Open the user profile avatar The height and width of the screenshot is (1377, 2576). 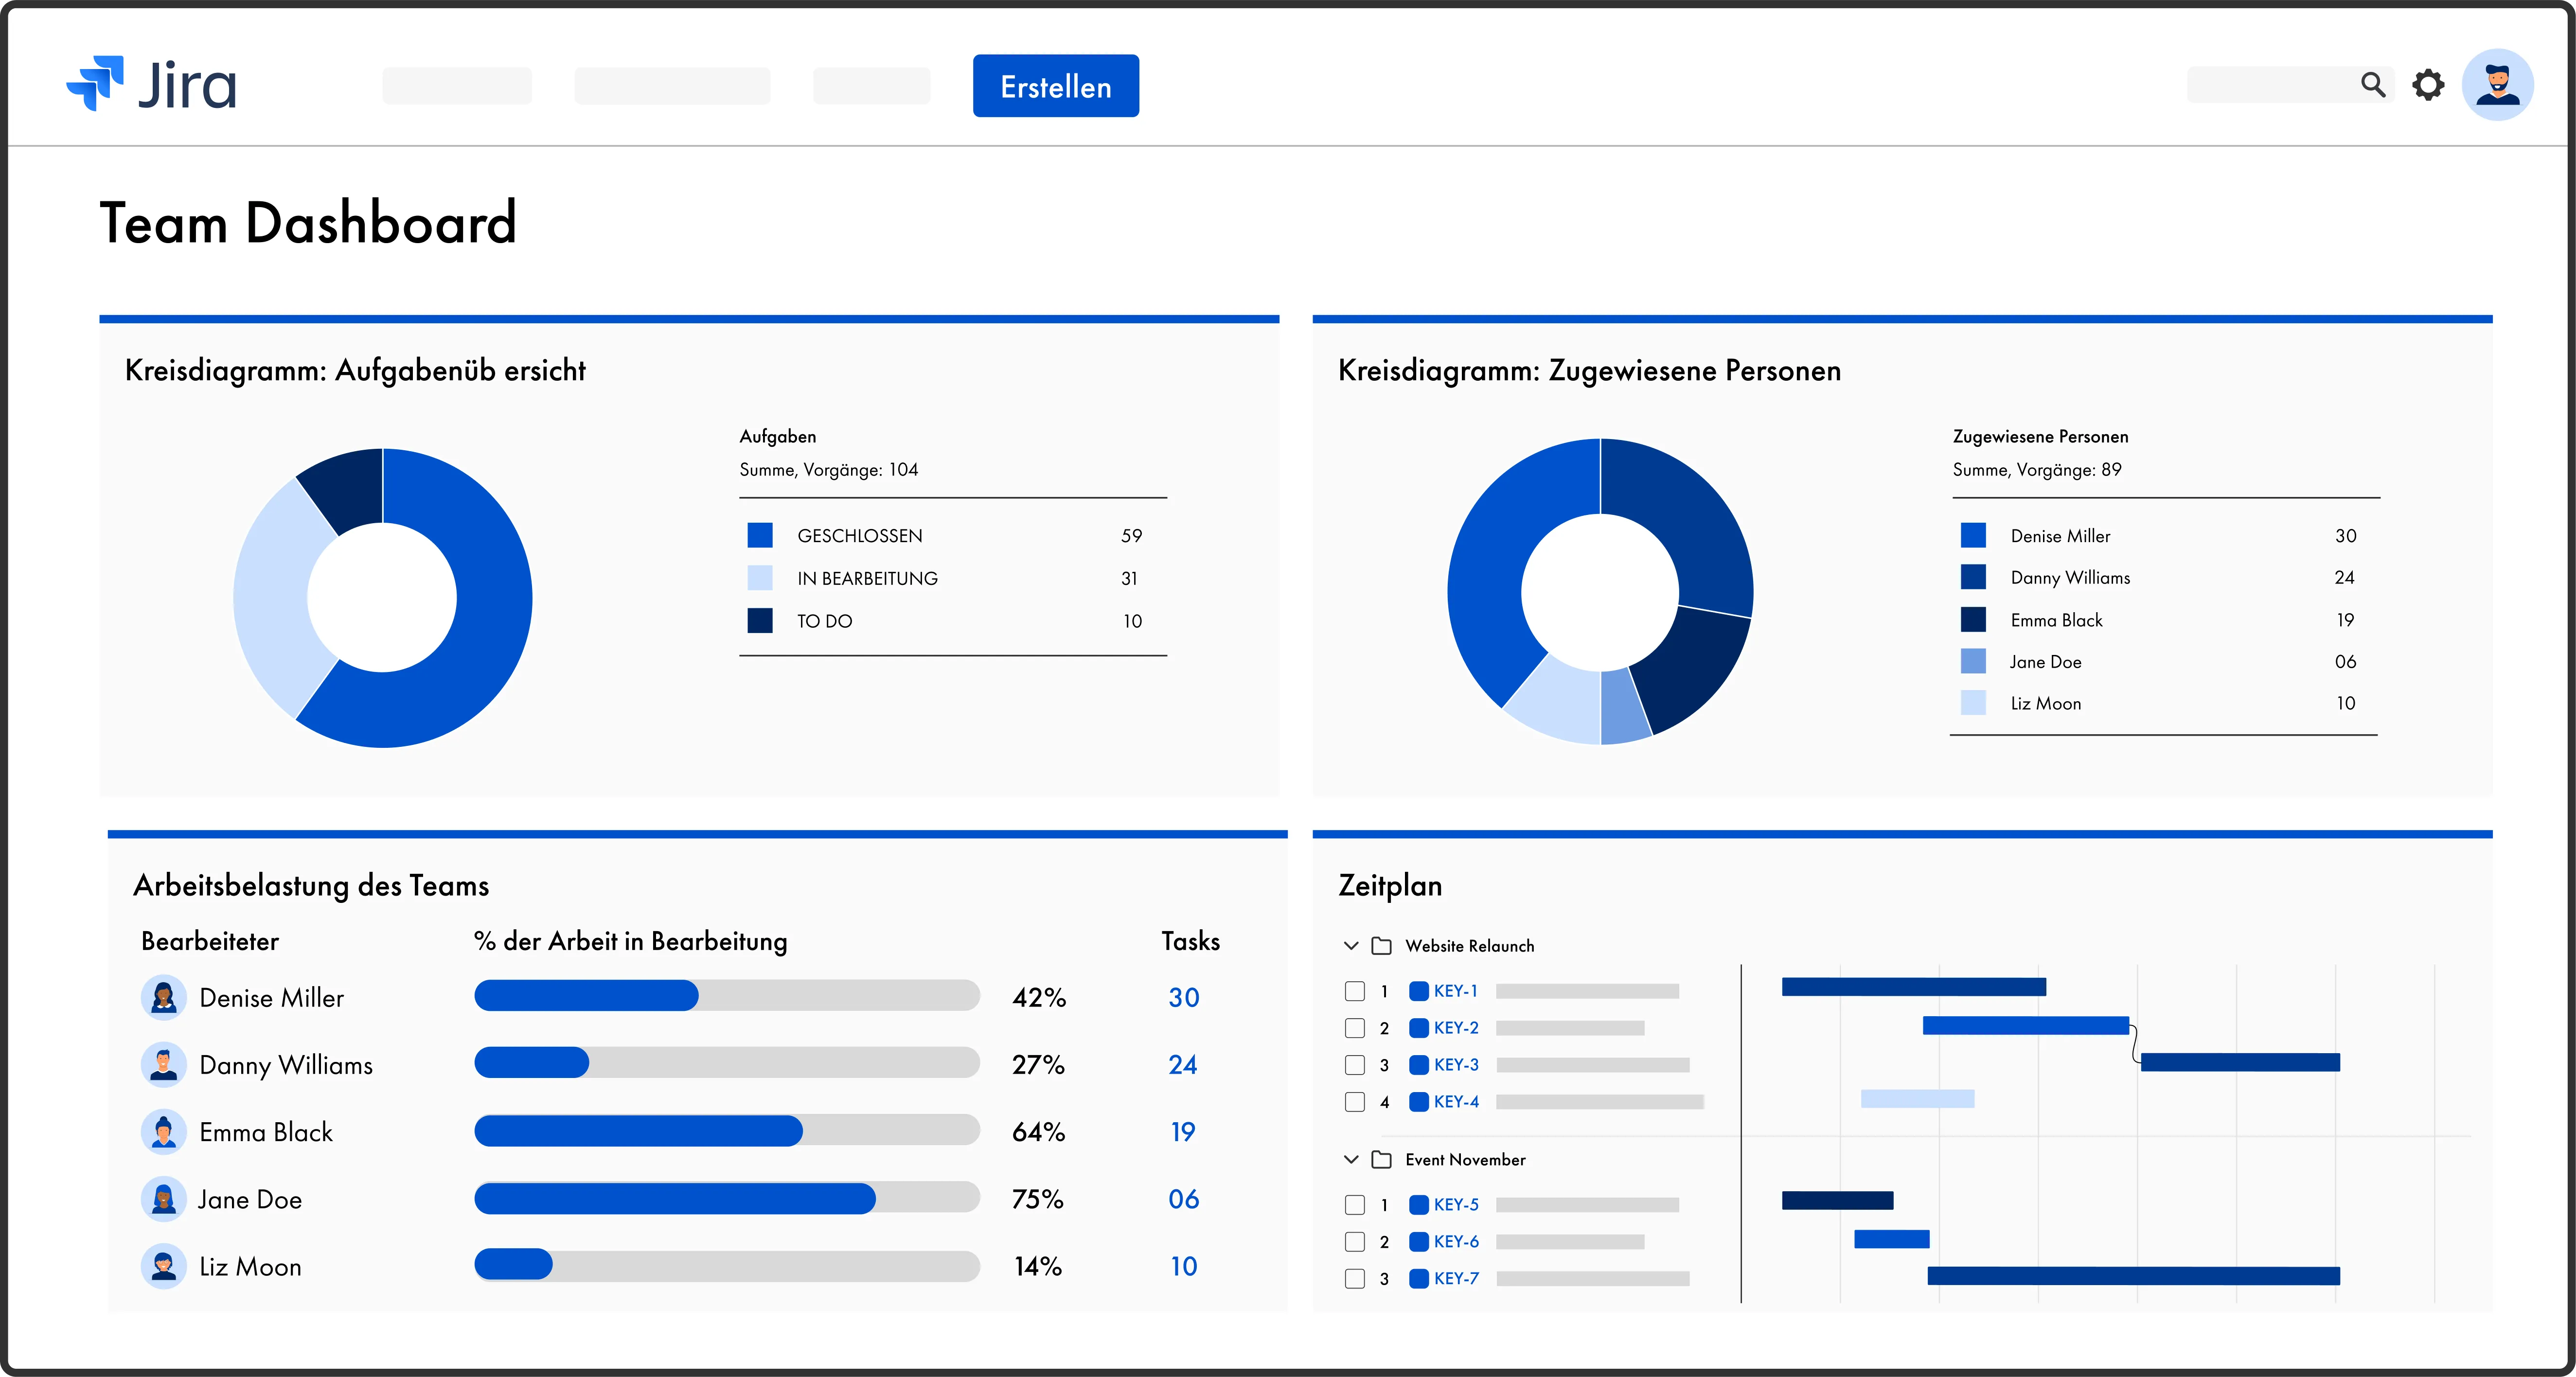pyautogui.click(x=2497, y=85)
